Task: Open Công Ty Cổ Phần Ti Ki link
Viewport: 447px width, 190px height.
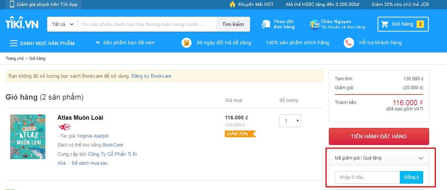Action: [113, 154]
